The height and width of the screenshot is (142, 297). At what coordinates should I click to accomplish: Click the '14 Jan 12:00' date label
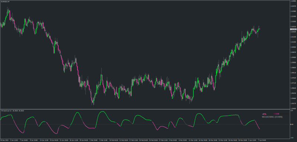tap(44, 140)
